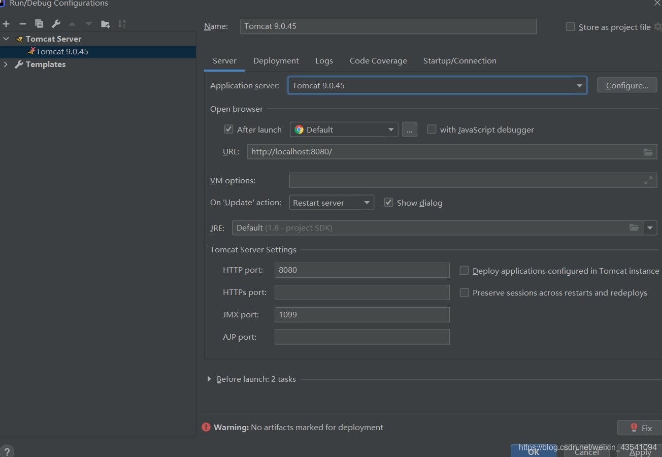The image size is (662, 457).
Task: Switch to the Server tab
Action: pos(224,61)
